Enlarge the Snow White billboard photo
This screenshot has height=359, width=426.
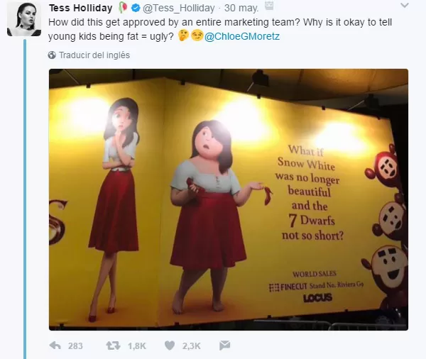[228, 199]
